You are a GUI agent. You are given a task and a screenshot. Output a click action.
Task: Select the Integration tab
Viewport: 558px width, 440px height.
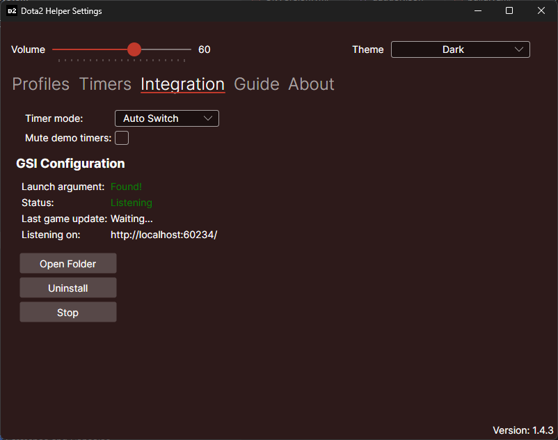tap(182, 84)
